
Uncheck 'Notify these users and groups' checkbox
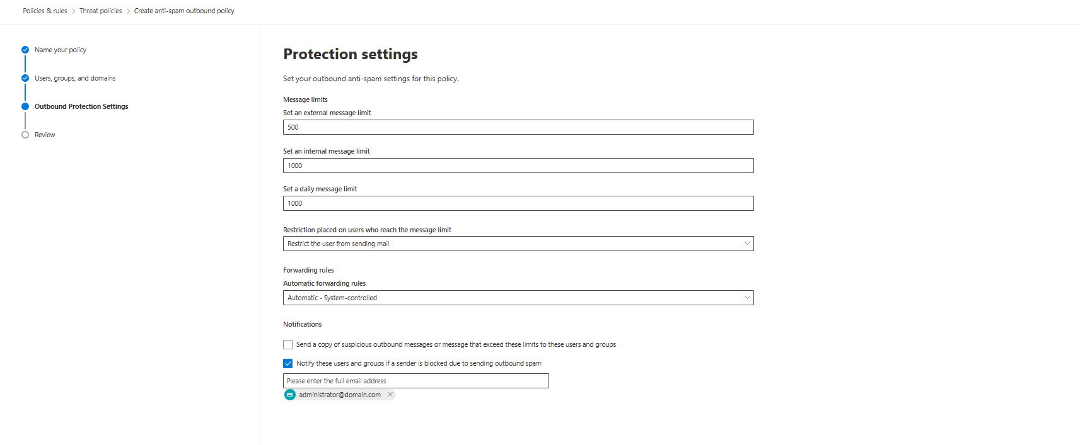pyautogui.click(x=288, y=363)
